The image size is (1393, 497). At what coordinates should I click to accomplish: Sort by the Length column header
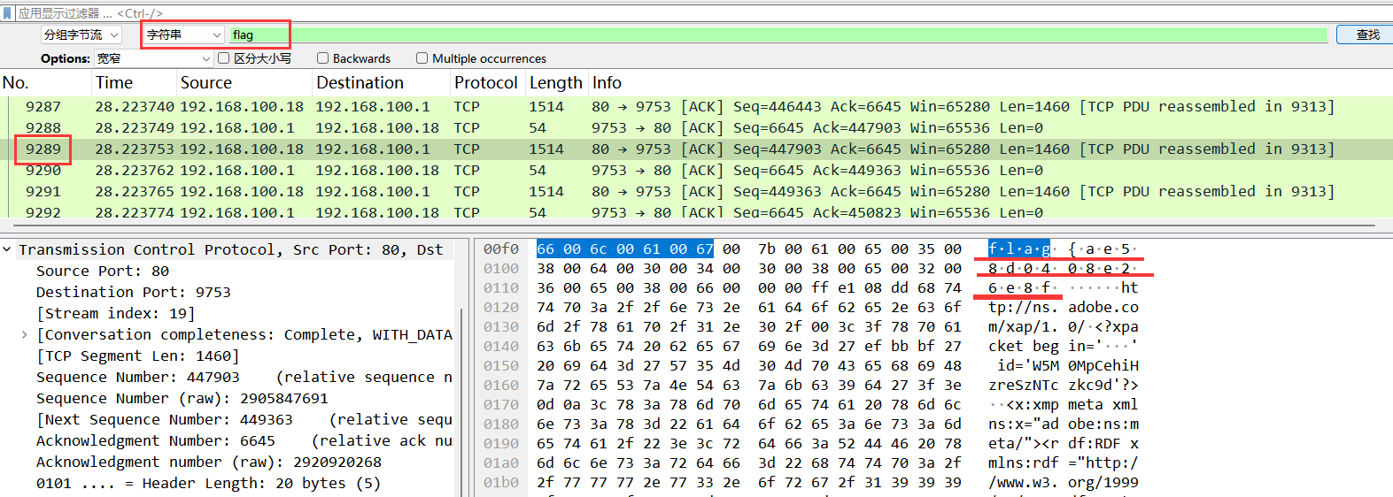coord(556,82)
